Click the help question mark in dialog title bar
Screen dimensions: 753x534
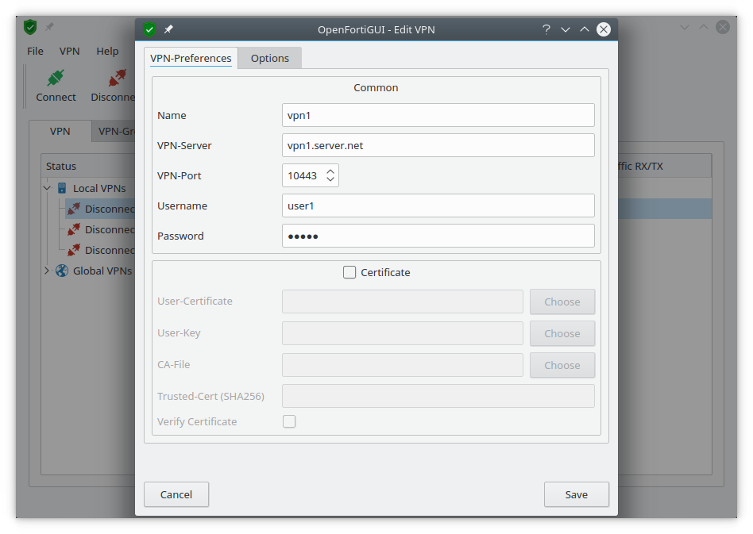546,29
